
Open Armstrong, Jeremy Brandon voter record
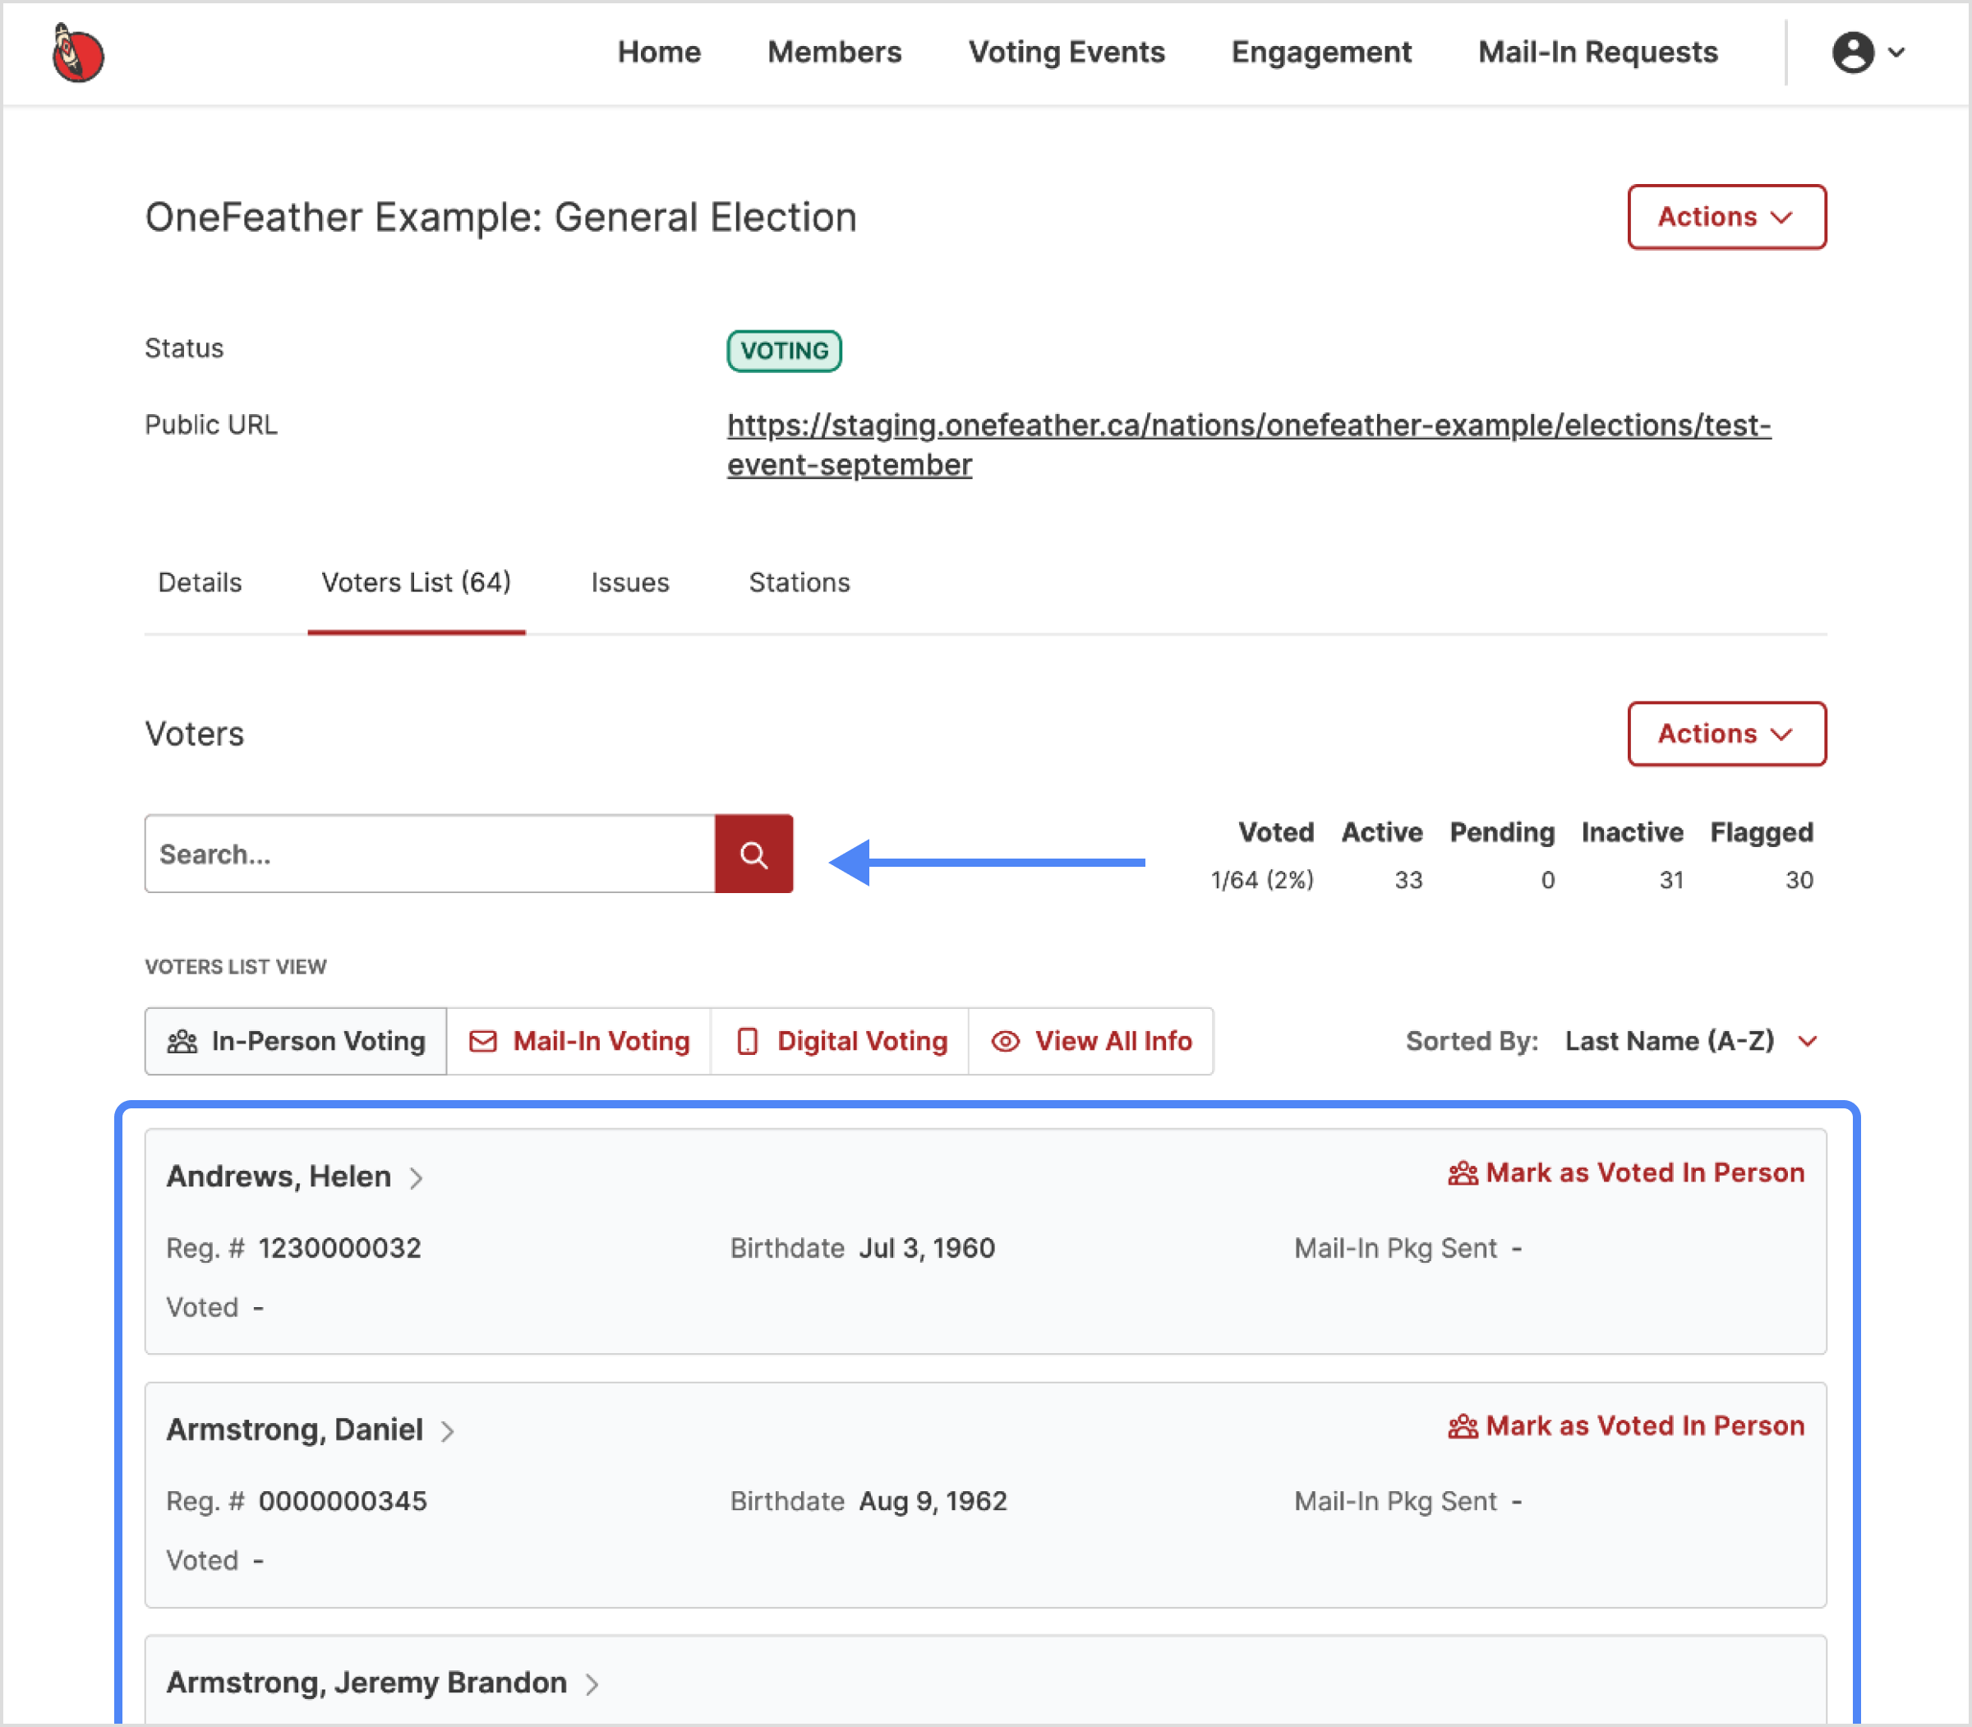(367, 1683)
